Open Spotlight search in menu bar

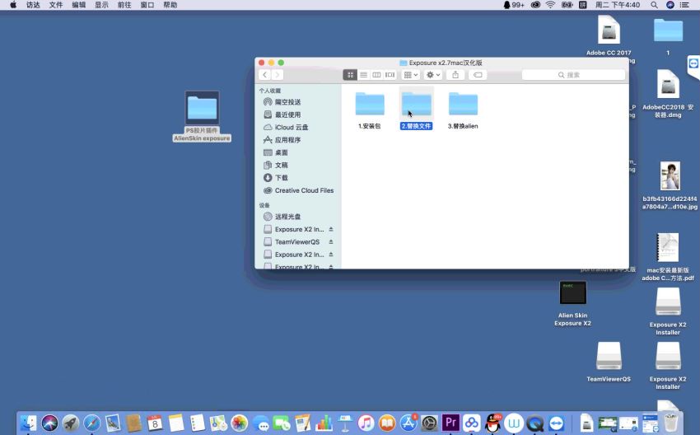(654, 5)
